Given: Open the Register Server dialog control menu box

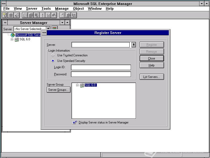Looking at the screenshot, I should click(x=44, y=33).
